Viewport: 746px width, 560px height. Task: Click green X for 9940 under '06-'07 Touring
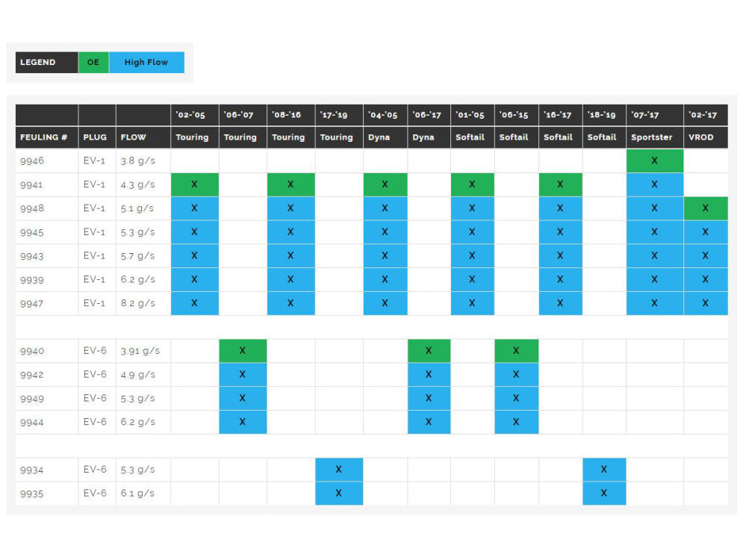tap(242, 351)
